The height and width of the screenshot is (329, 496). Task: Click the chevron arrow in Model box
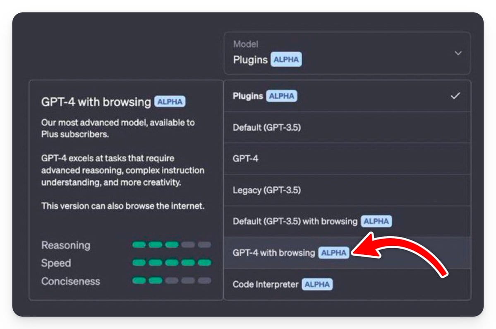coord(458,53)
